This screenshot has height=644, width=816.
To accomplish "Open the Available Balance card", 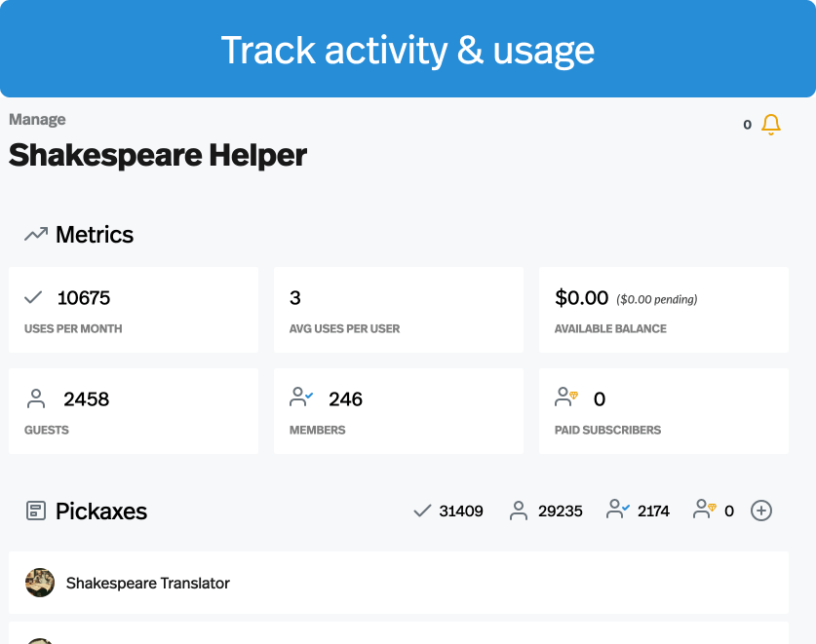I will 664,310.
